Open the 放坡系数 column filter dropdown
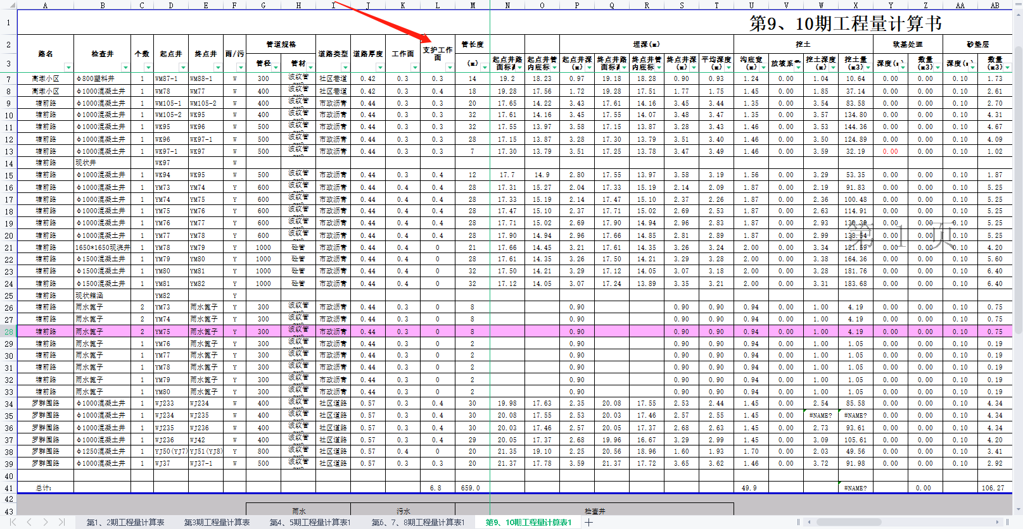The height and width of the screenshot is (529, 1023). point(798,67)
